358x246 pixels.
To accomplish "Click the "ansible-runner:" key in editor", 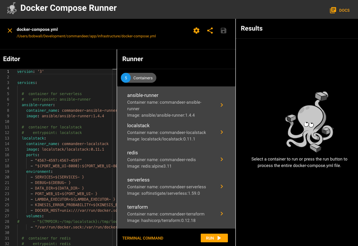I will pos(38,105).
